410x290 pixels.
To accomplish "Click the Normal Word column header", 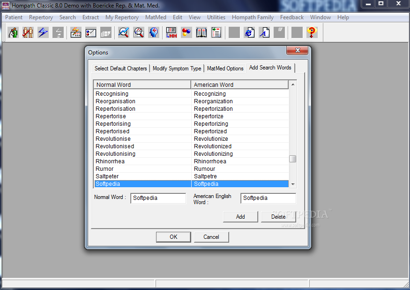I will [142, 84].
